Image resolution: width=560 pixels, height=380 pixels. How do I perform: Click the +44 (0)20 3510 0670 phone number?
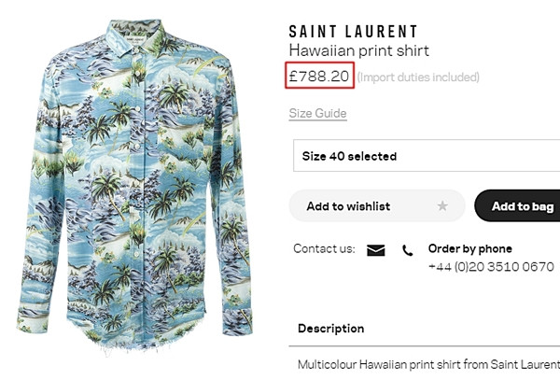click(x=491, y=267)
